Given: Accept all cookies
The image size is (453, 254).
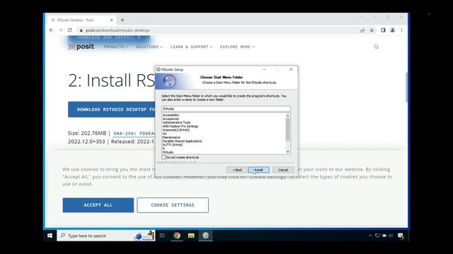Looking at the screenshot, I should (98, 205).
